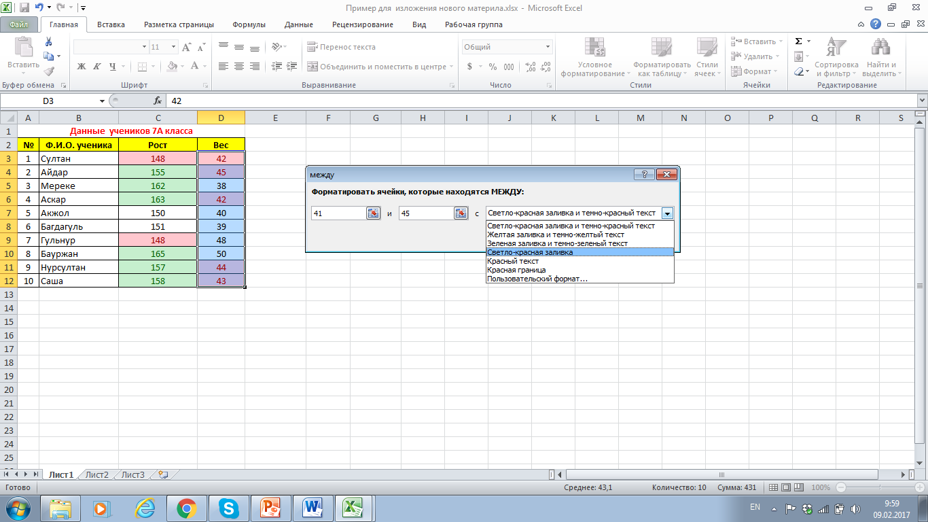
Task: Toggle center horizontal alignment
Action: 238,67
